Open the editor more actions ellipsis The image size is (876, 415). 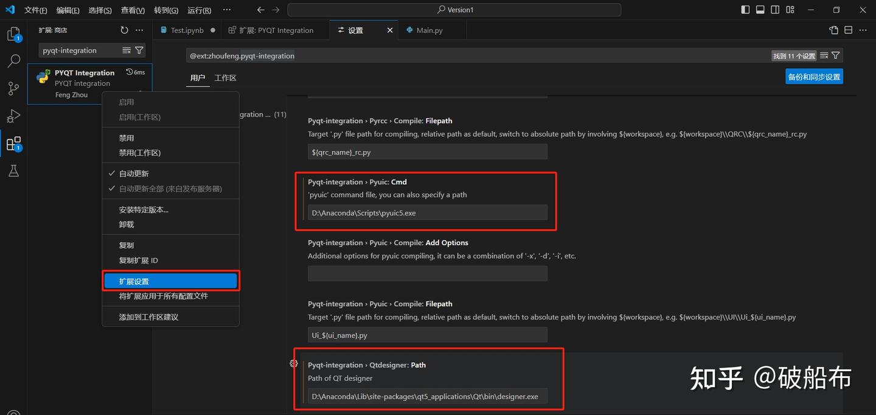pos(863,30)
